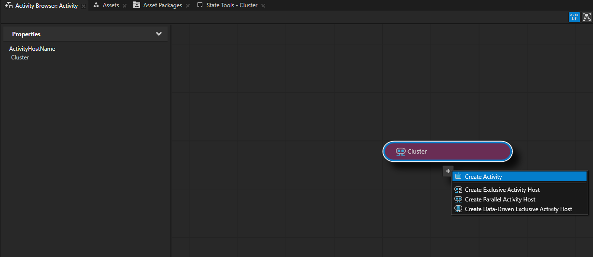
Task: Collapse the Properties panel chevron
Action: click(159, 34)
